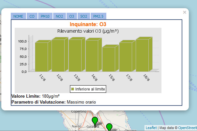197x131 pixels.
Task: Select the PM10 tab
Action: pos(45,16)
